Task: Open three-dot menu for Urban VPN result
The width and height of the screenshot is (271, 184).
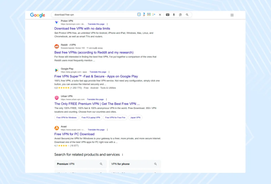Action: [x=106, y=100]
